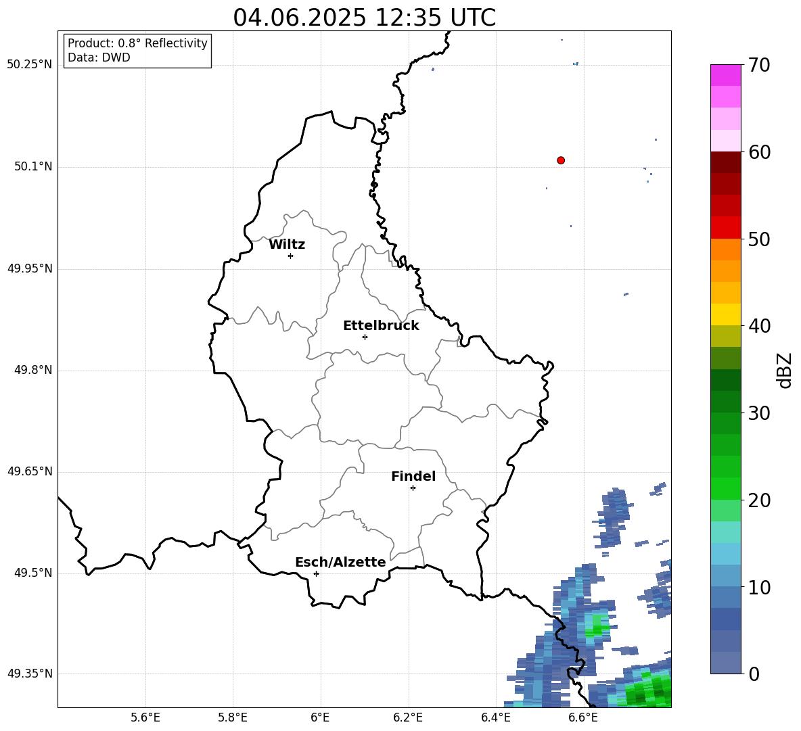Image resolution: width=801 pixels, height=731 pixels.
Task: Click the Esch/Alzette label text
Action: coord(341,562)
